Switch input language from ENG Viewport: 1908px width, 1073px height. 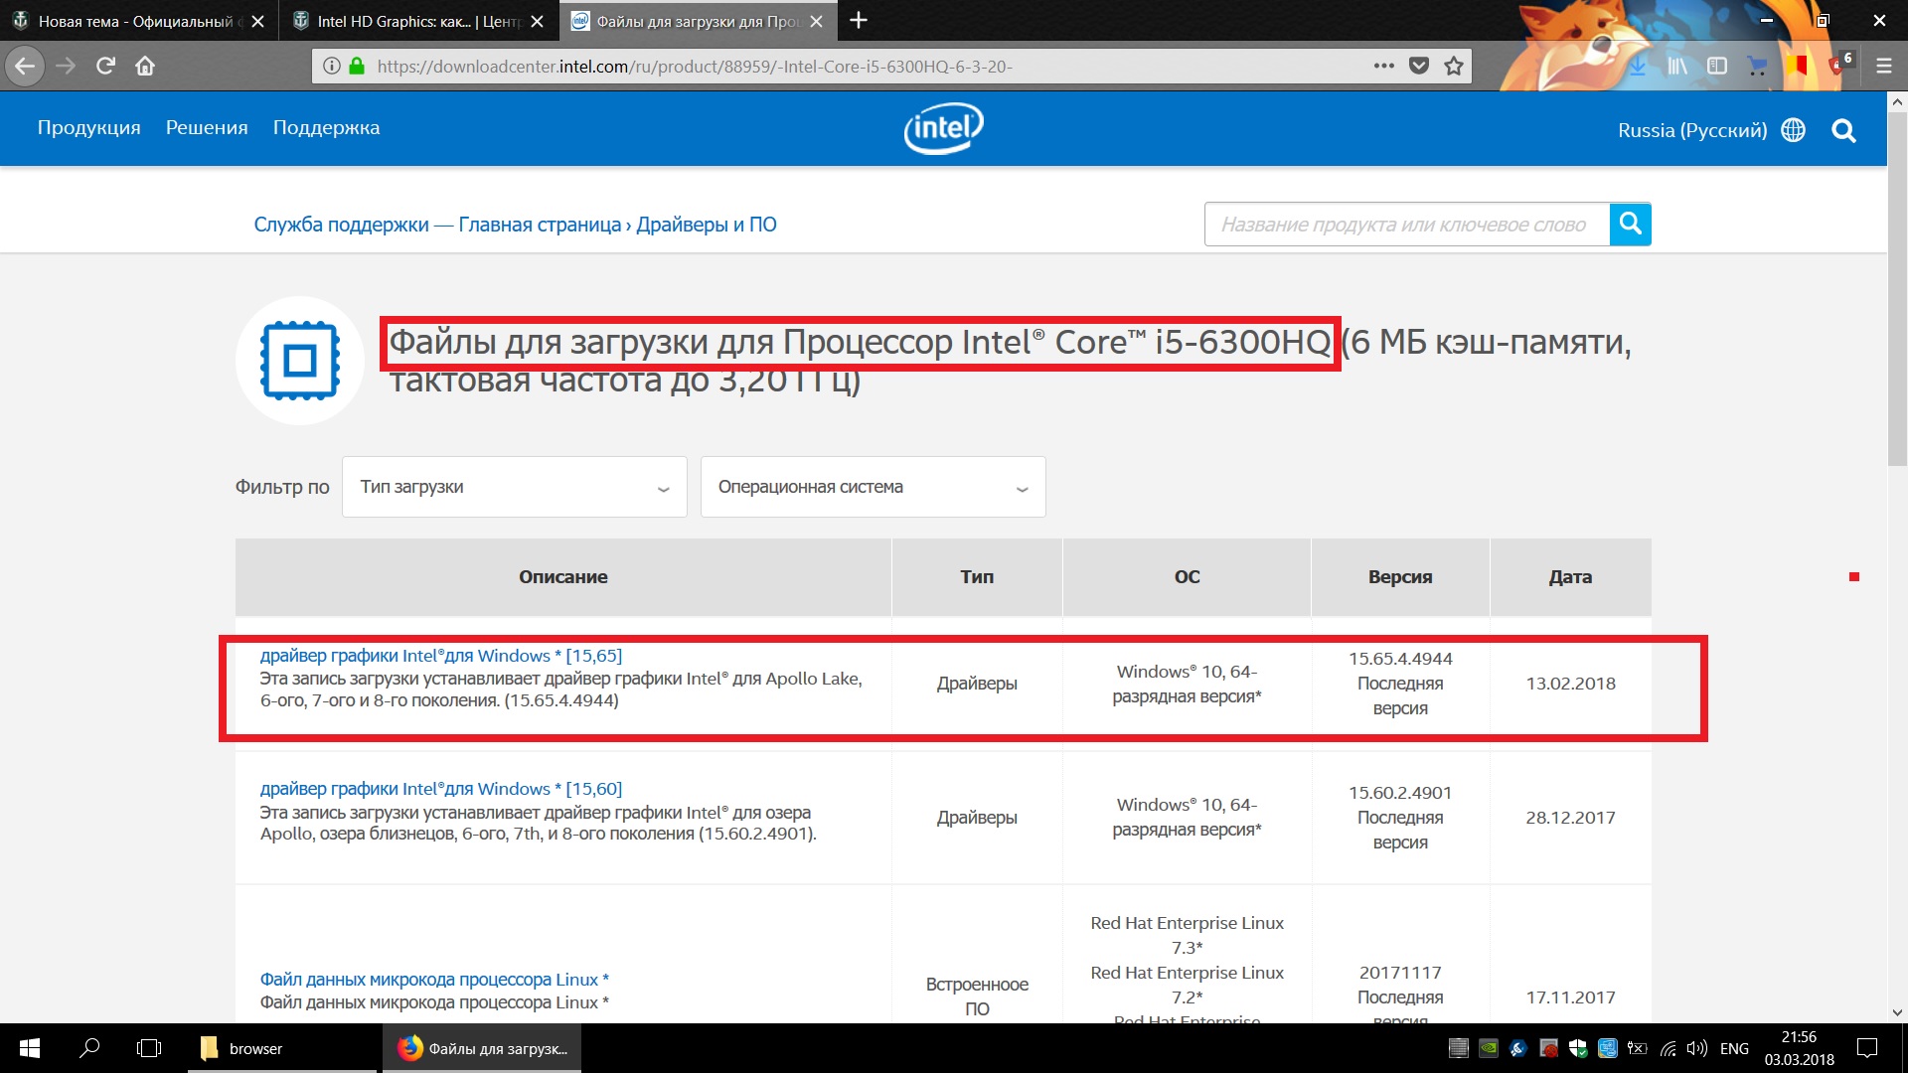click(1734, 1048)
